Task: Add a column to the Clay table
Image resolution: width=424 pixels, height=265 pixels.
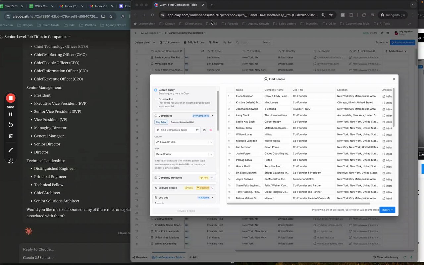Action: point(396,51)
